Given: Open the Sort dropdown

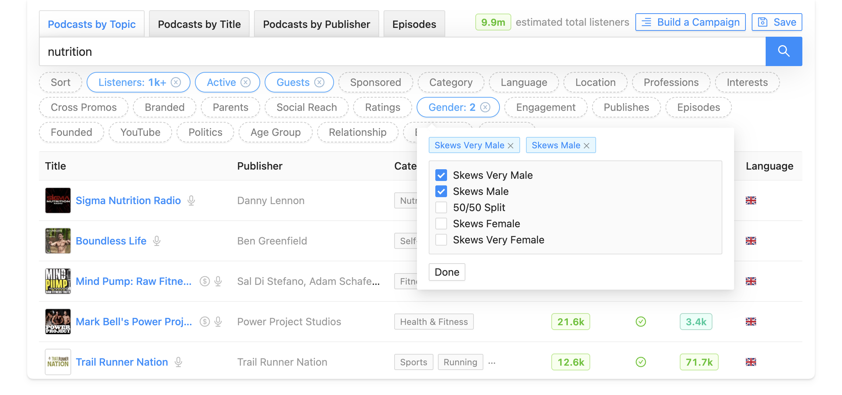Looking at the screenshot, I should pos(61,82).
